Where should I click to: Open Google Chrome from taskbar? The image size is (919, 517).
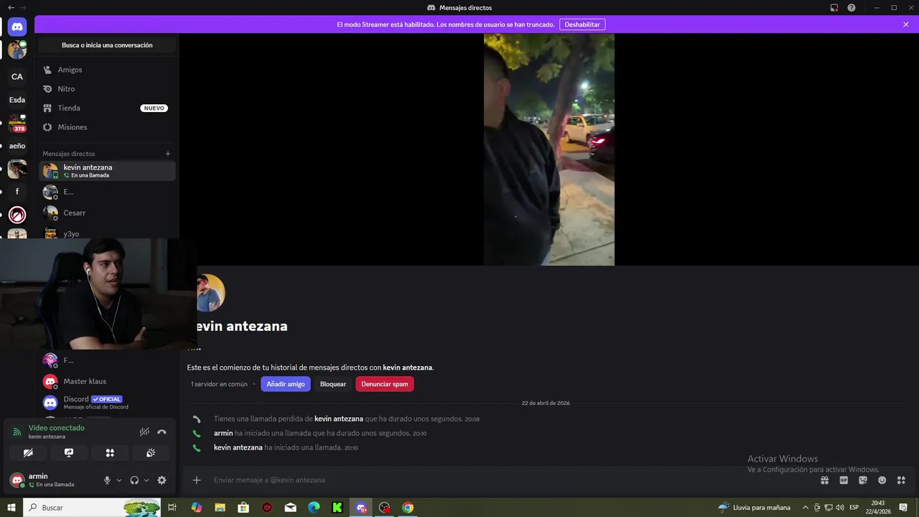pyautogui.click(x=408, y=508)
